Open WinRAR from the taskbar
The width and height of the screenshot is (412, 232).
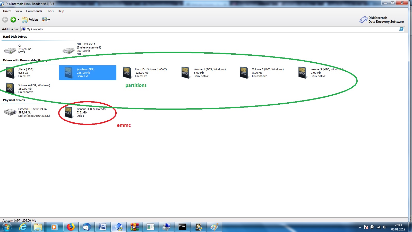point(134,227)
